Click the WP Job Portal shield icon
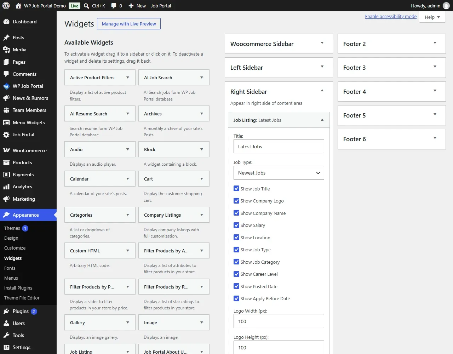453x354 pixels. [6, 86]
